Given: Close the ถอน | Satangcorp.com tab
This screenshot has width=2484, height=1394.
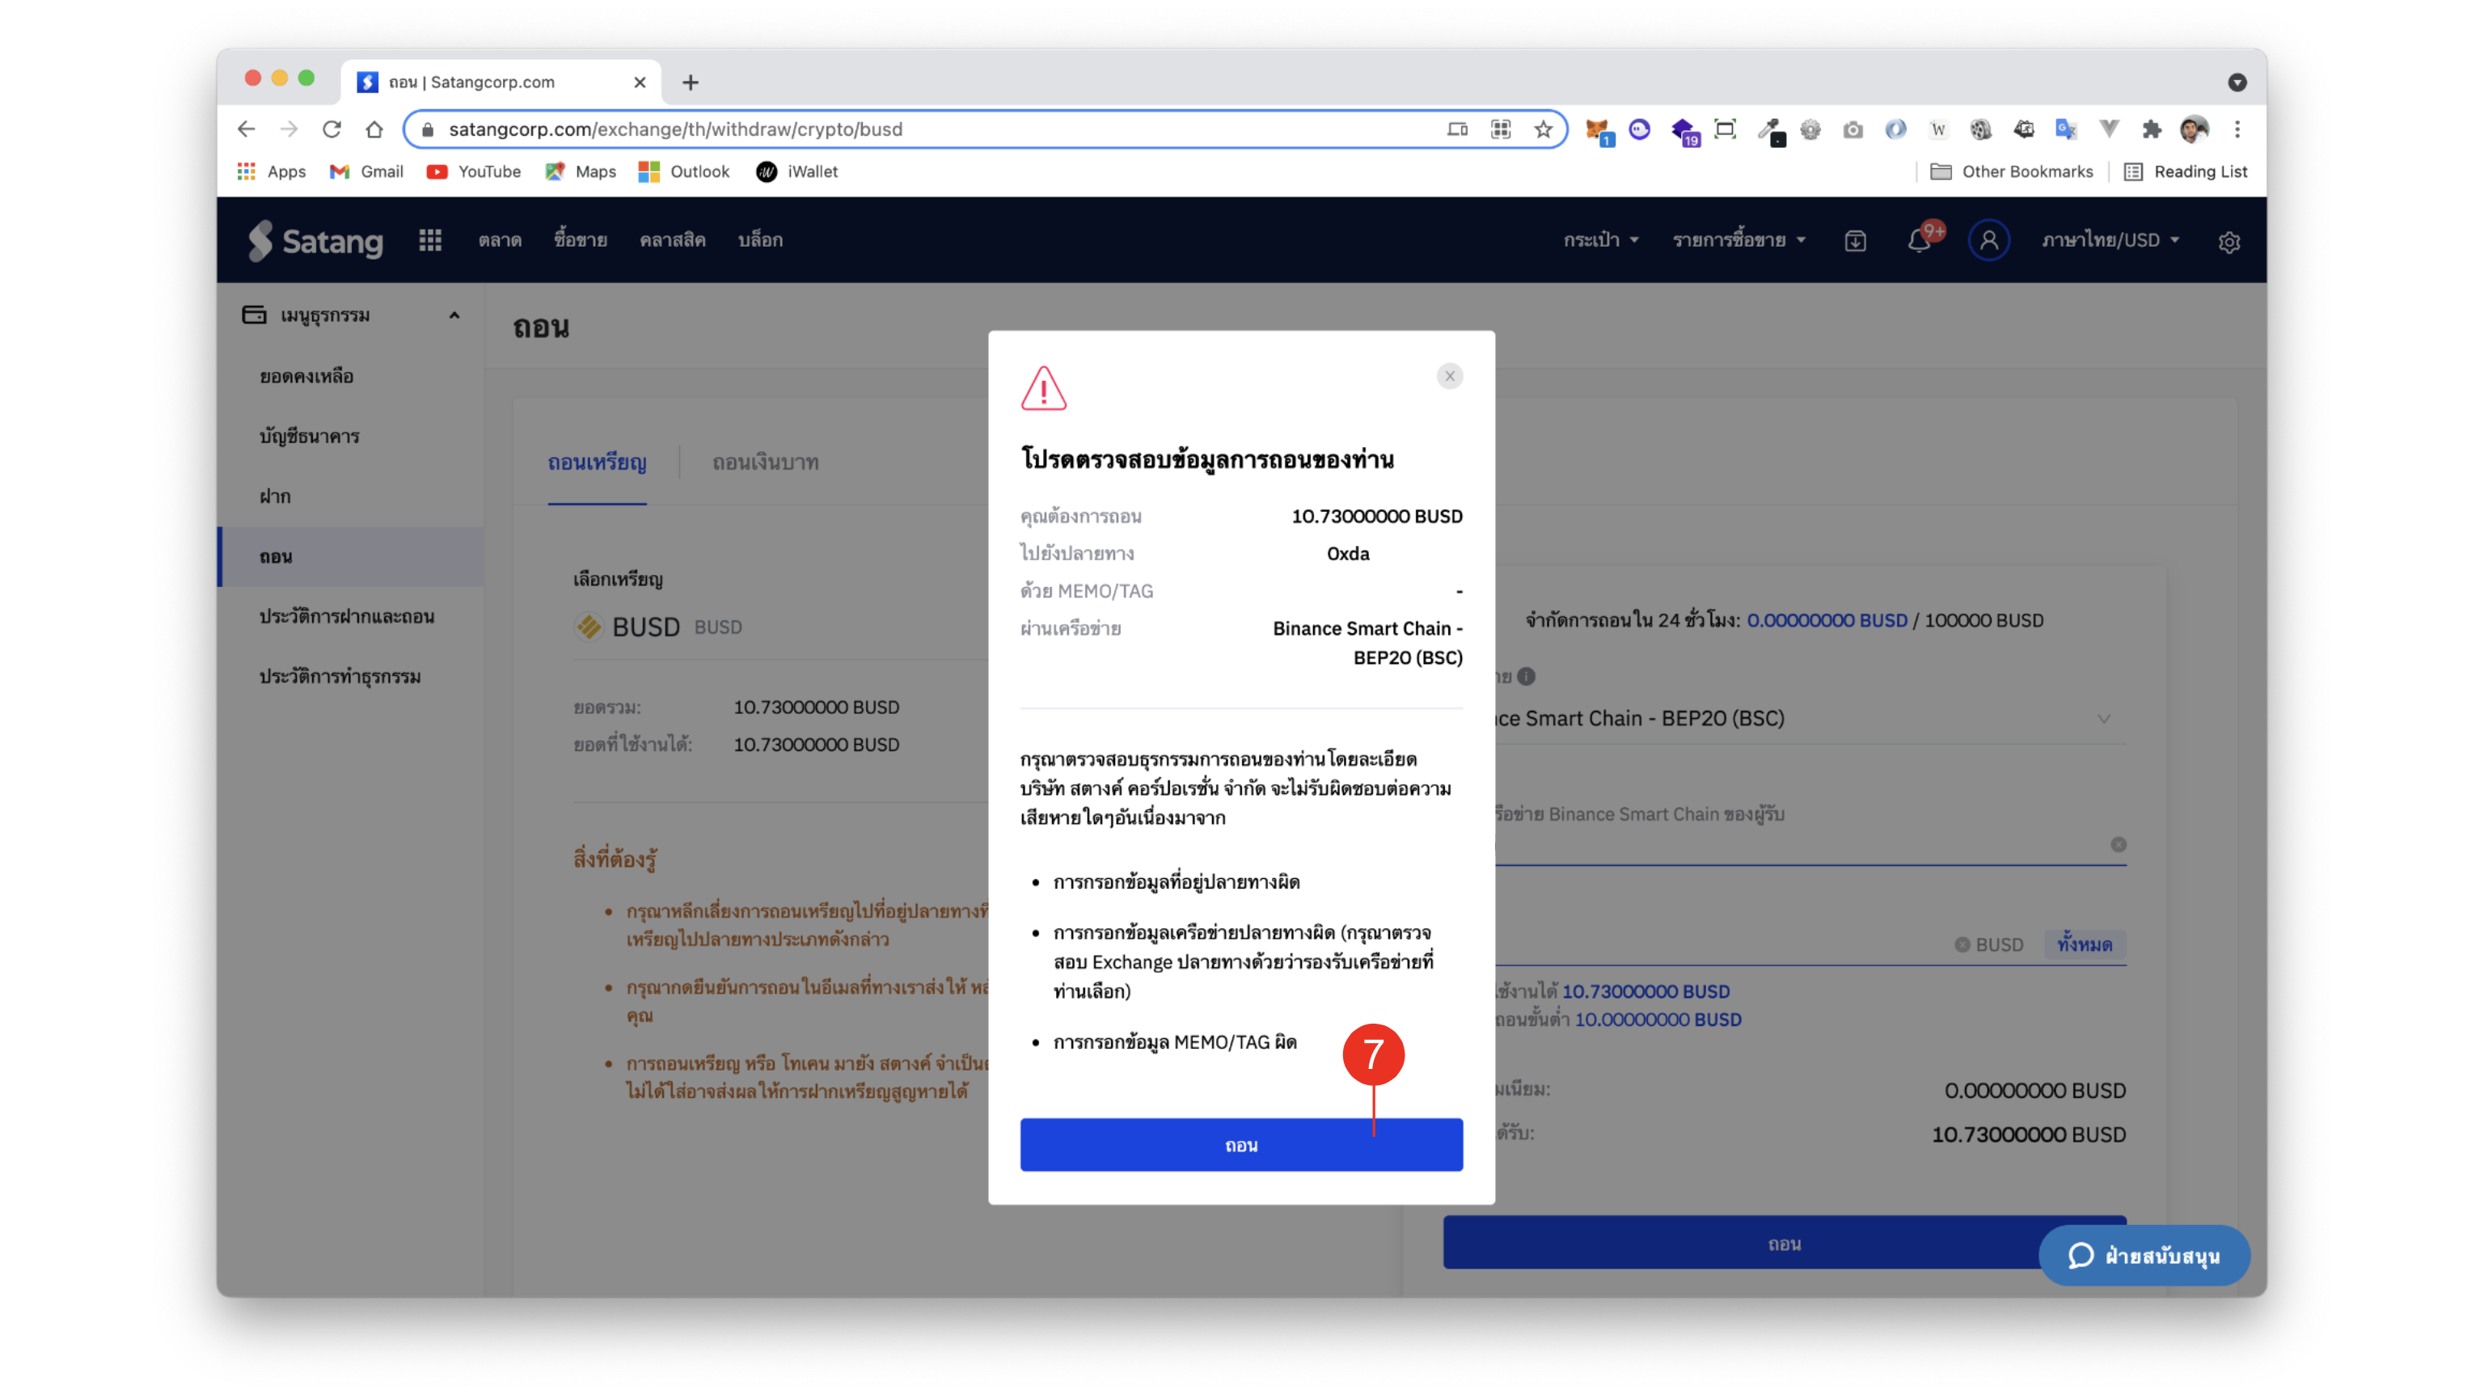Looking at the screenshot, I should coord(640,83).
